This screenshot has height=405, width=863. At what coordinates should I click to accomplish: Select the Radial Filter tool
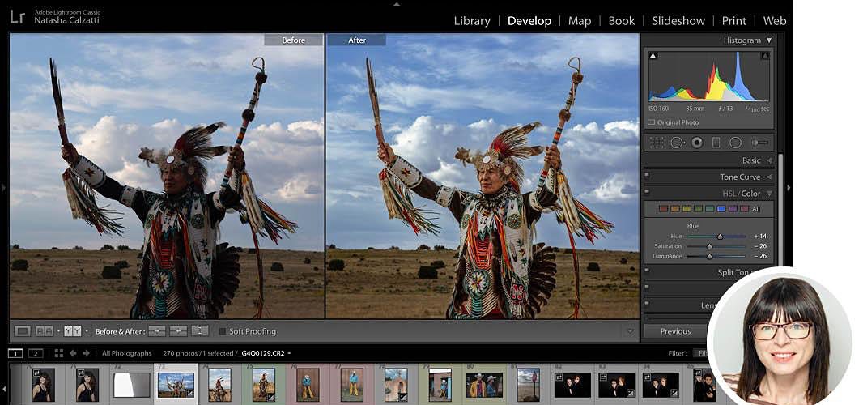[735, 143]
